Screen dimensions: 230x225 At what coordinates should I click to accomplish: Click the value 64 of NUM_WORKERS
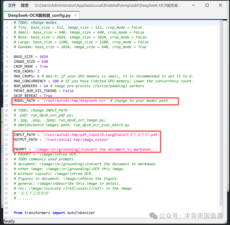[46, 86]
